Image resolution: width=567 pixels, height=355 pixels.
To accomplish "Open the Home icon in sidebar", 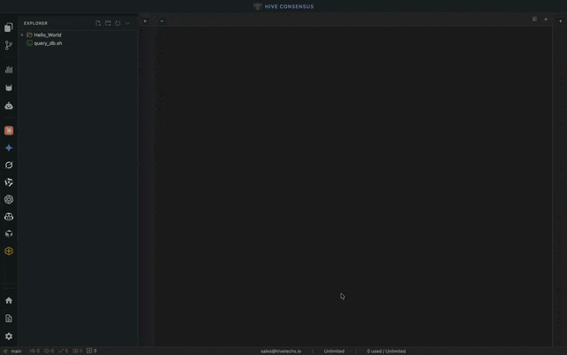I will (x=9, y=300).
